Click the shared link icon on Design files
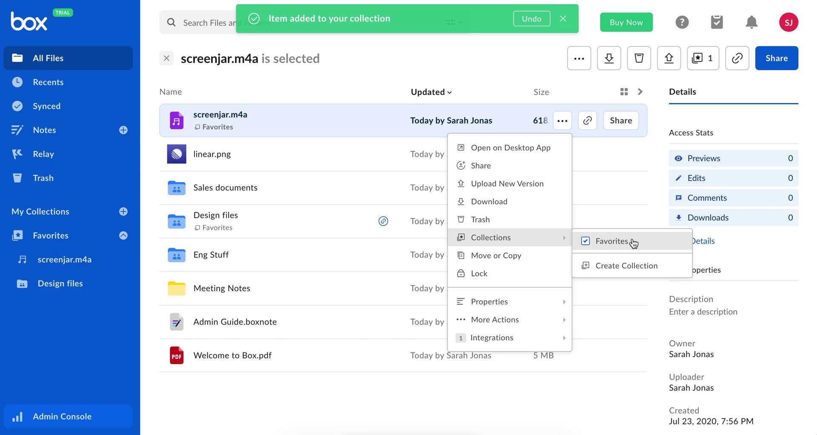Screen dimensions: 817x435 [x=383, y=221]
